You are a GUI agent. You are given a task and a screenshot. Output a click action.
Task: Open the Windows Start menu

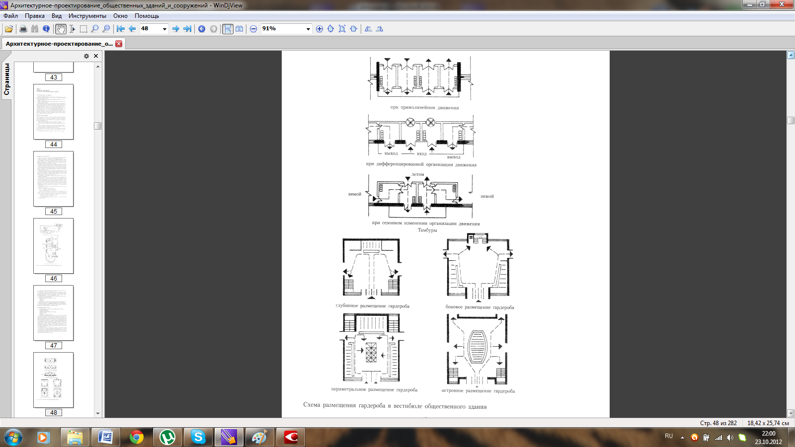point(13,437)
